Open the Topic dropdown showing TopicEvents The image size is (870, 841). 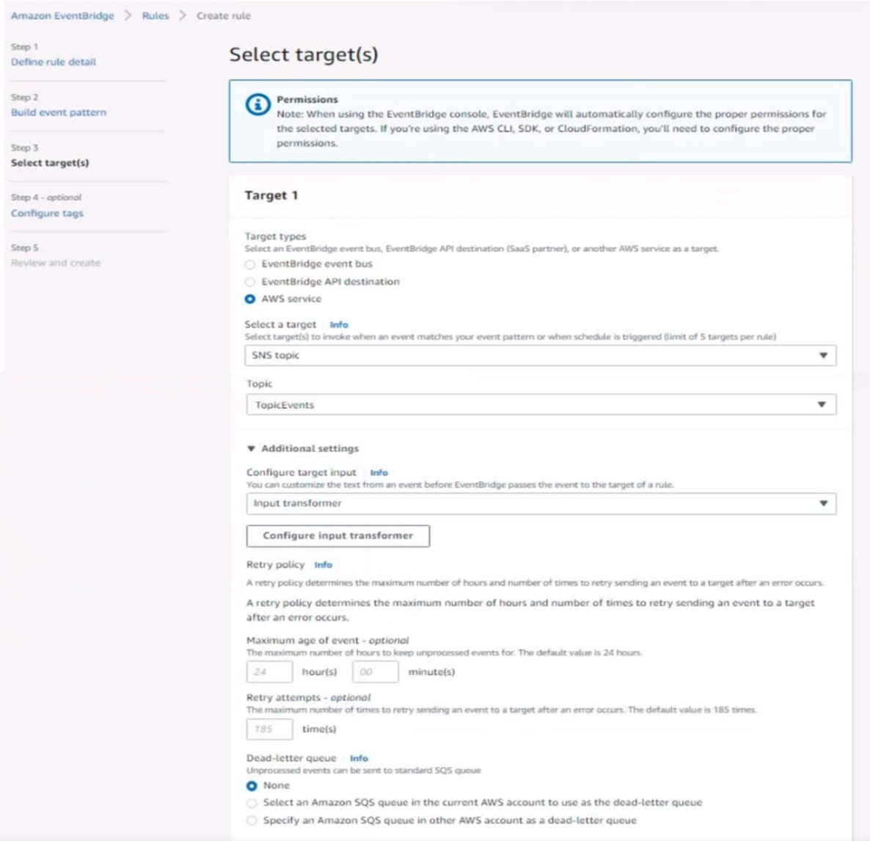[541, 404]
